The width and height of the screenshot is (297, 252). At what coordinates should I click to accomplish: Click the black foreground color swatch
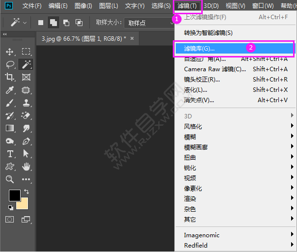14,195
